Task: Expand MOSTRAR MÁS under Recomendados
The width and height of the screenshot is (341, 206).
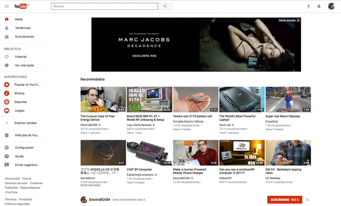Action: click(91, 185)
